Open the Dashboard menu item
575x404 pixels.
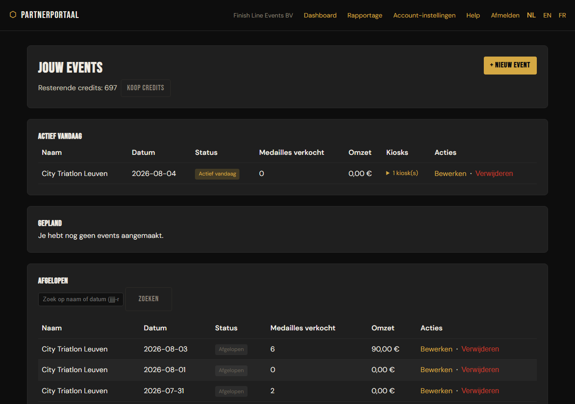pyautogui.click(x=320, y=15)
